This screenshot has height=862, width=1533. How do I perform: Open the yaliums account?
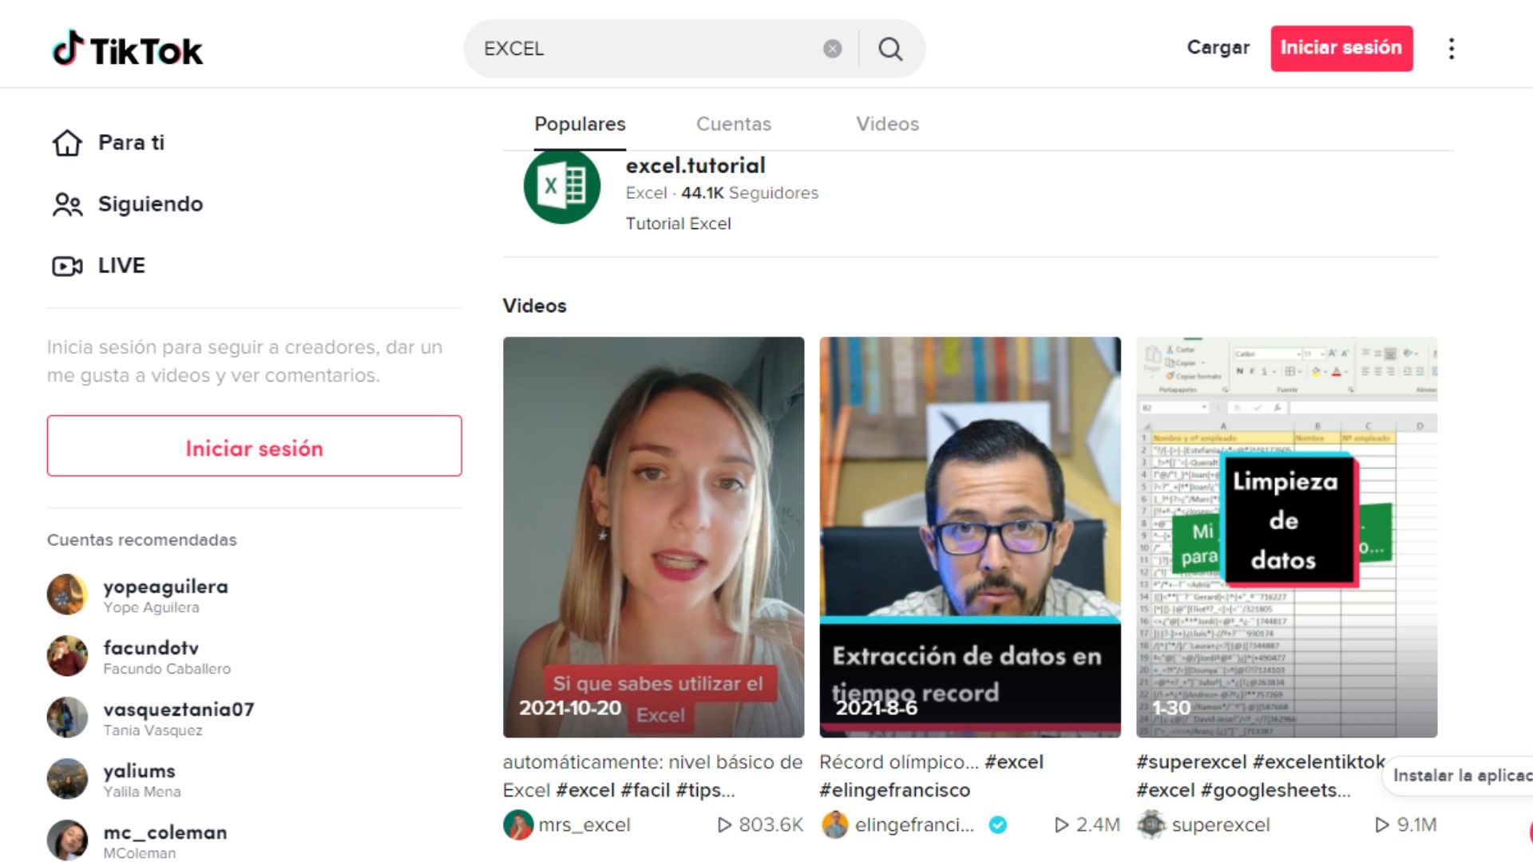[139, 771]
